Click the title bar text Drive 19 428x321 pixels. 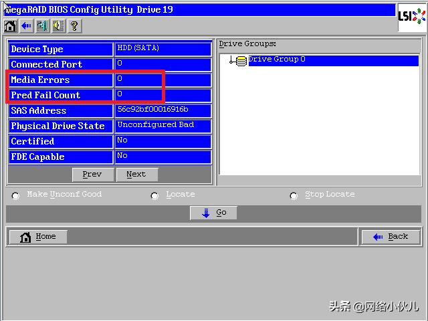154,10
